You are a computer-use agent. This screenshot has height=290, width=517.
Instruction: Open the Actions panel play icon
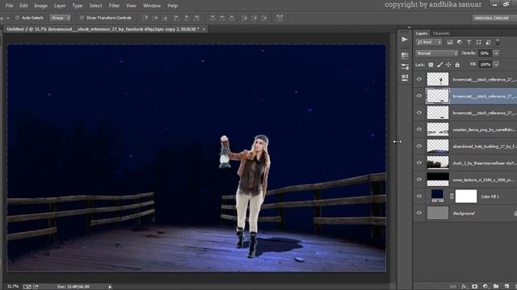pos(405,39)
